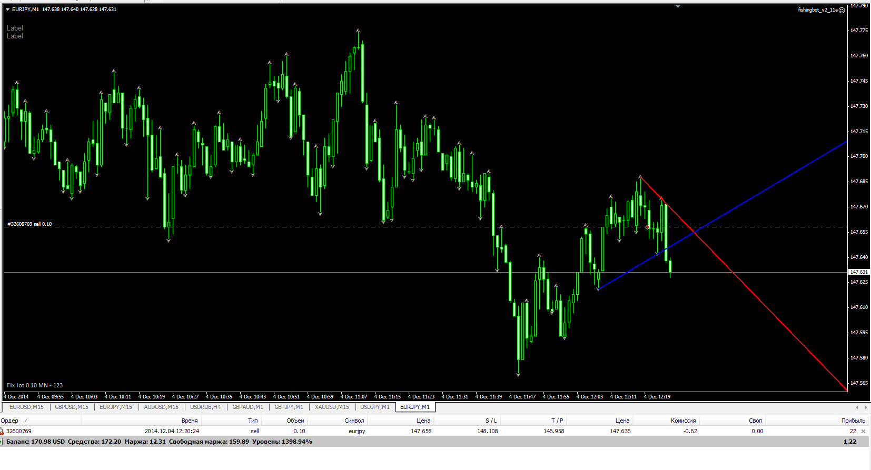Select order number 32600769 in the trade list

(x=19, y=431)
